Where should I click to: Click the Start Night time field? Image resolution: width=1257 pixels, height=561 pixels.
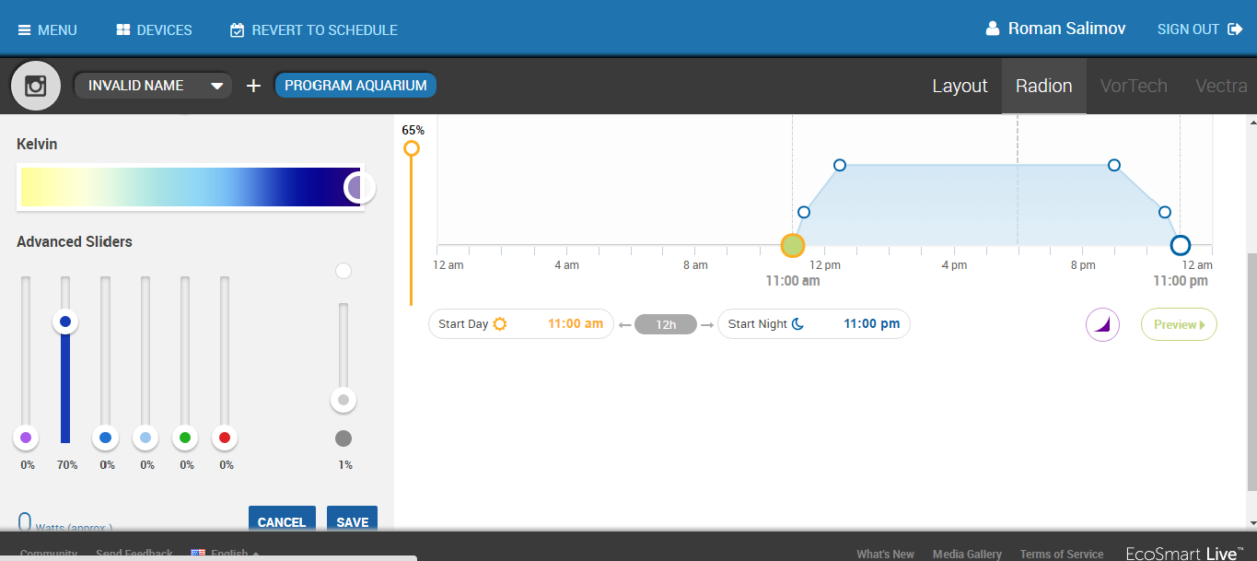tap(814, 324)
